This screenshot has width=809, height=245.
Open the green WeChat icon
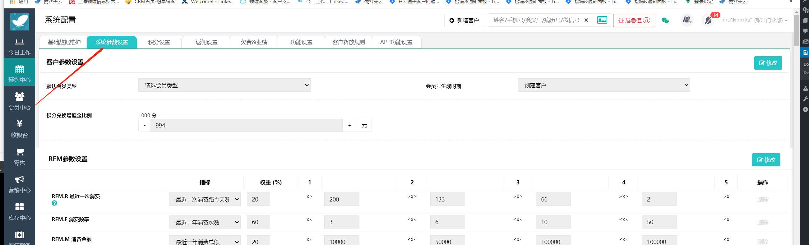665,21
